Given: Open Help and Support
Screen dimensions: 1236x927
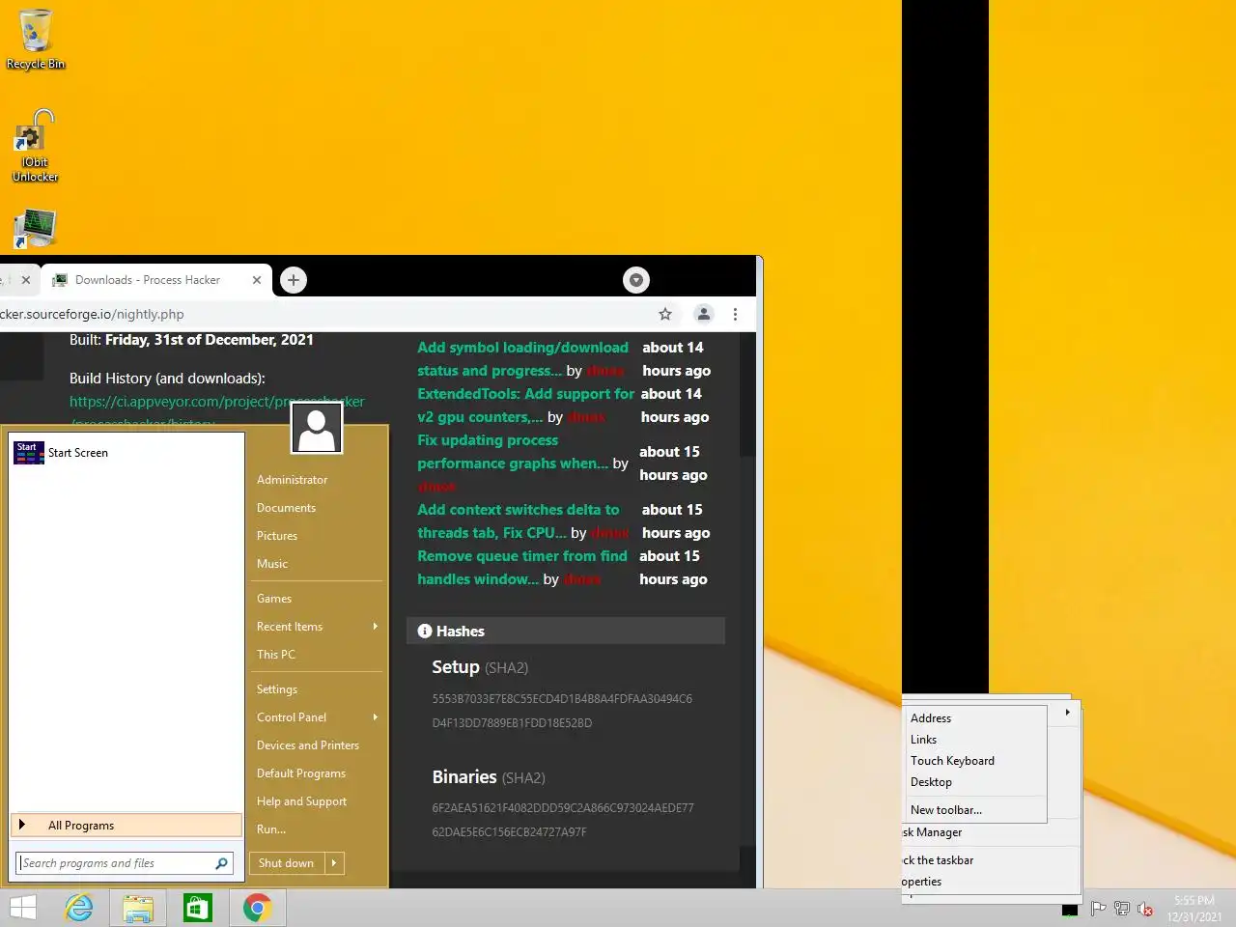Looking at the screenshot, I should tap(301, 801).
